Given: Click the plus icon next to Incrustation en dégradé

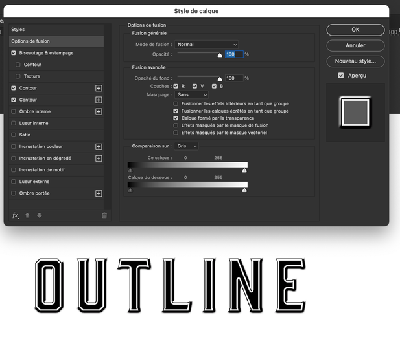Looking at the screenshot, I should [99, 158].
